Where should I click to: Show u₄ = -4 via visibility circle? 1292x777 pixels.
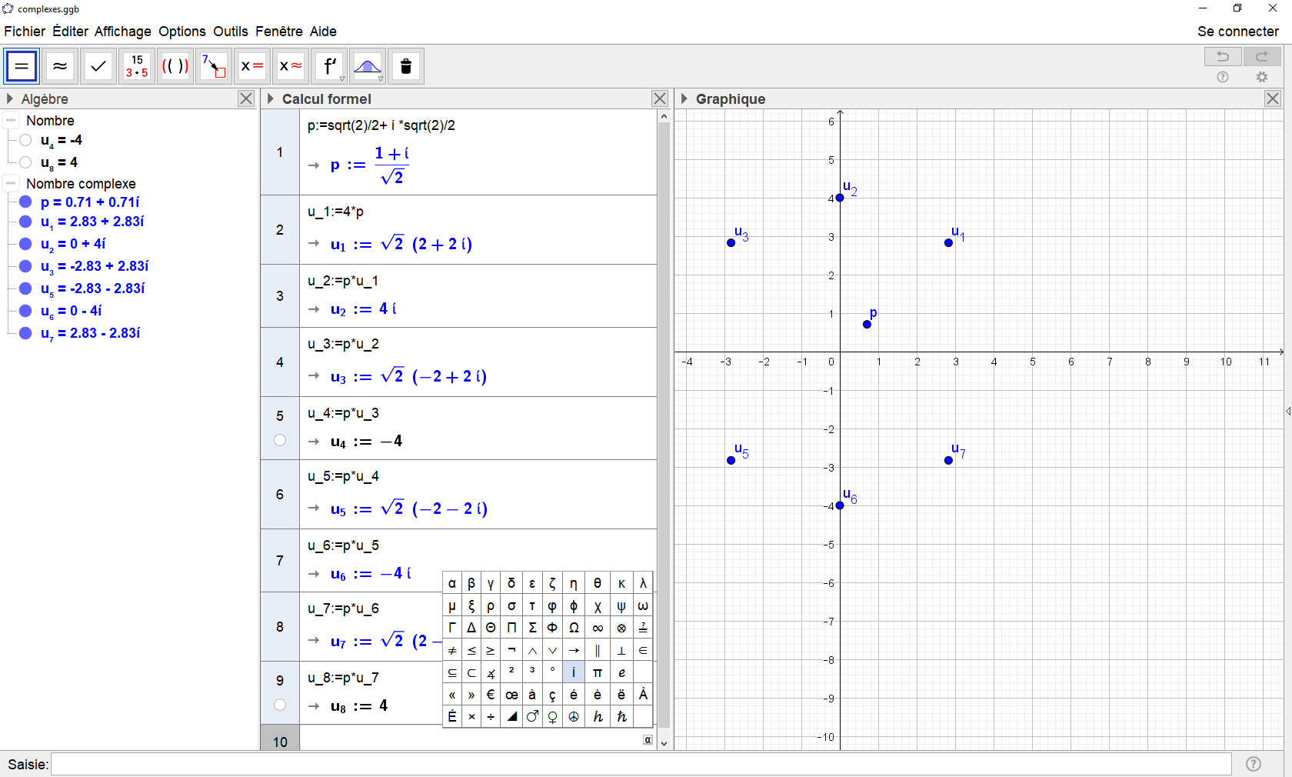pyautogui.click(x=25, y=140)
